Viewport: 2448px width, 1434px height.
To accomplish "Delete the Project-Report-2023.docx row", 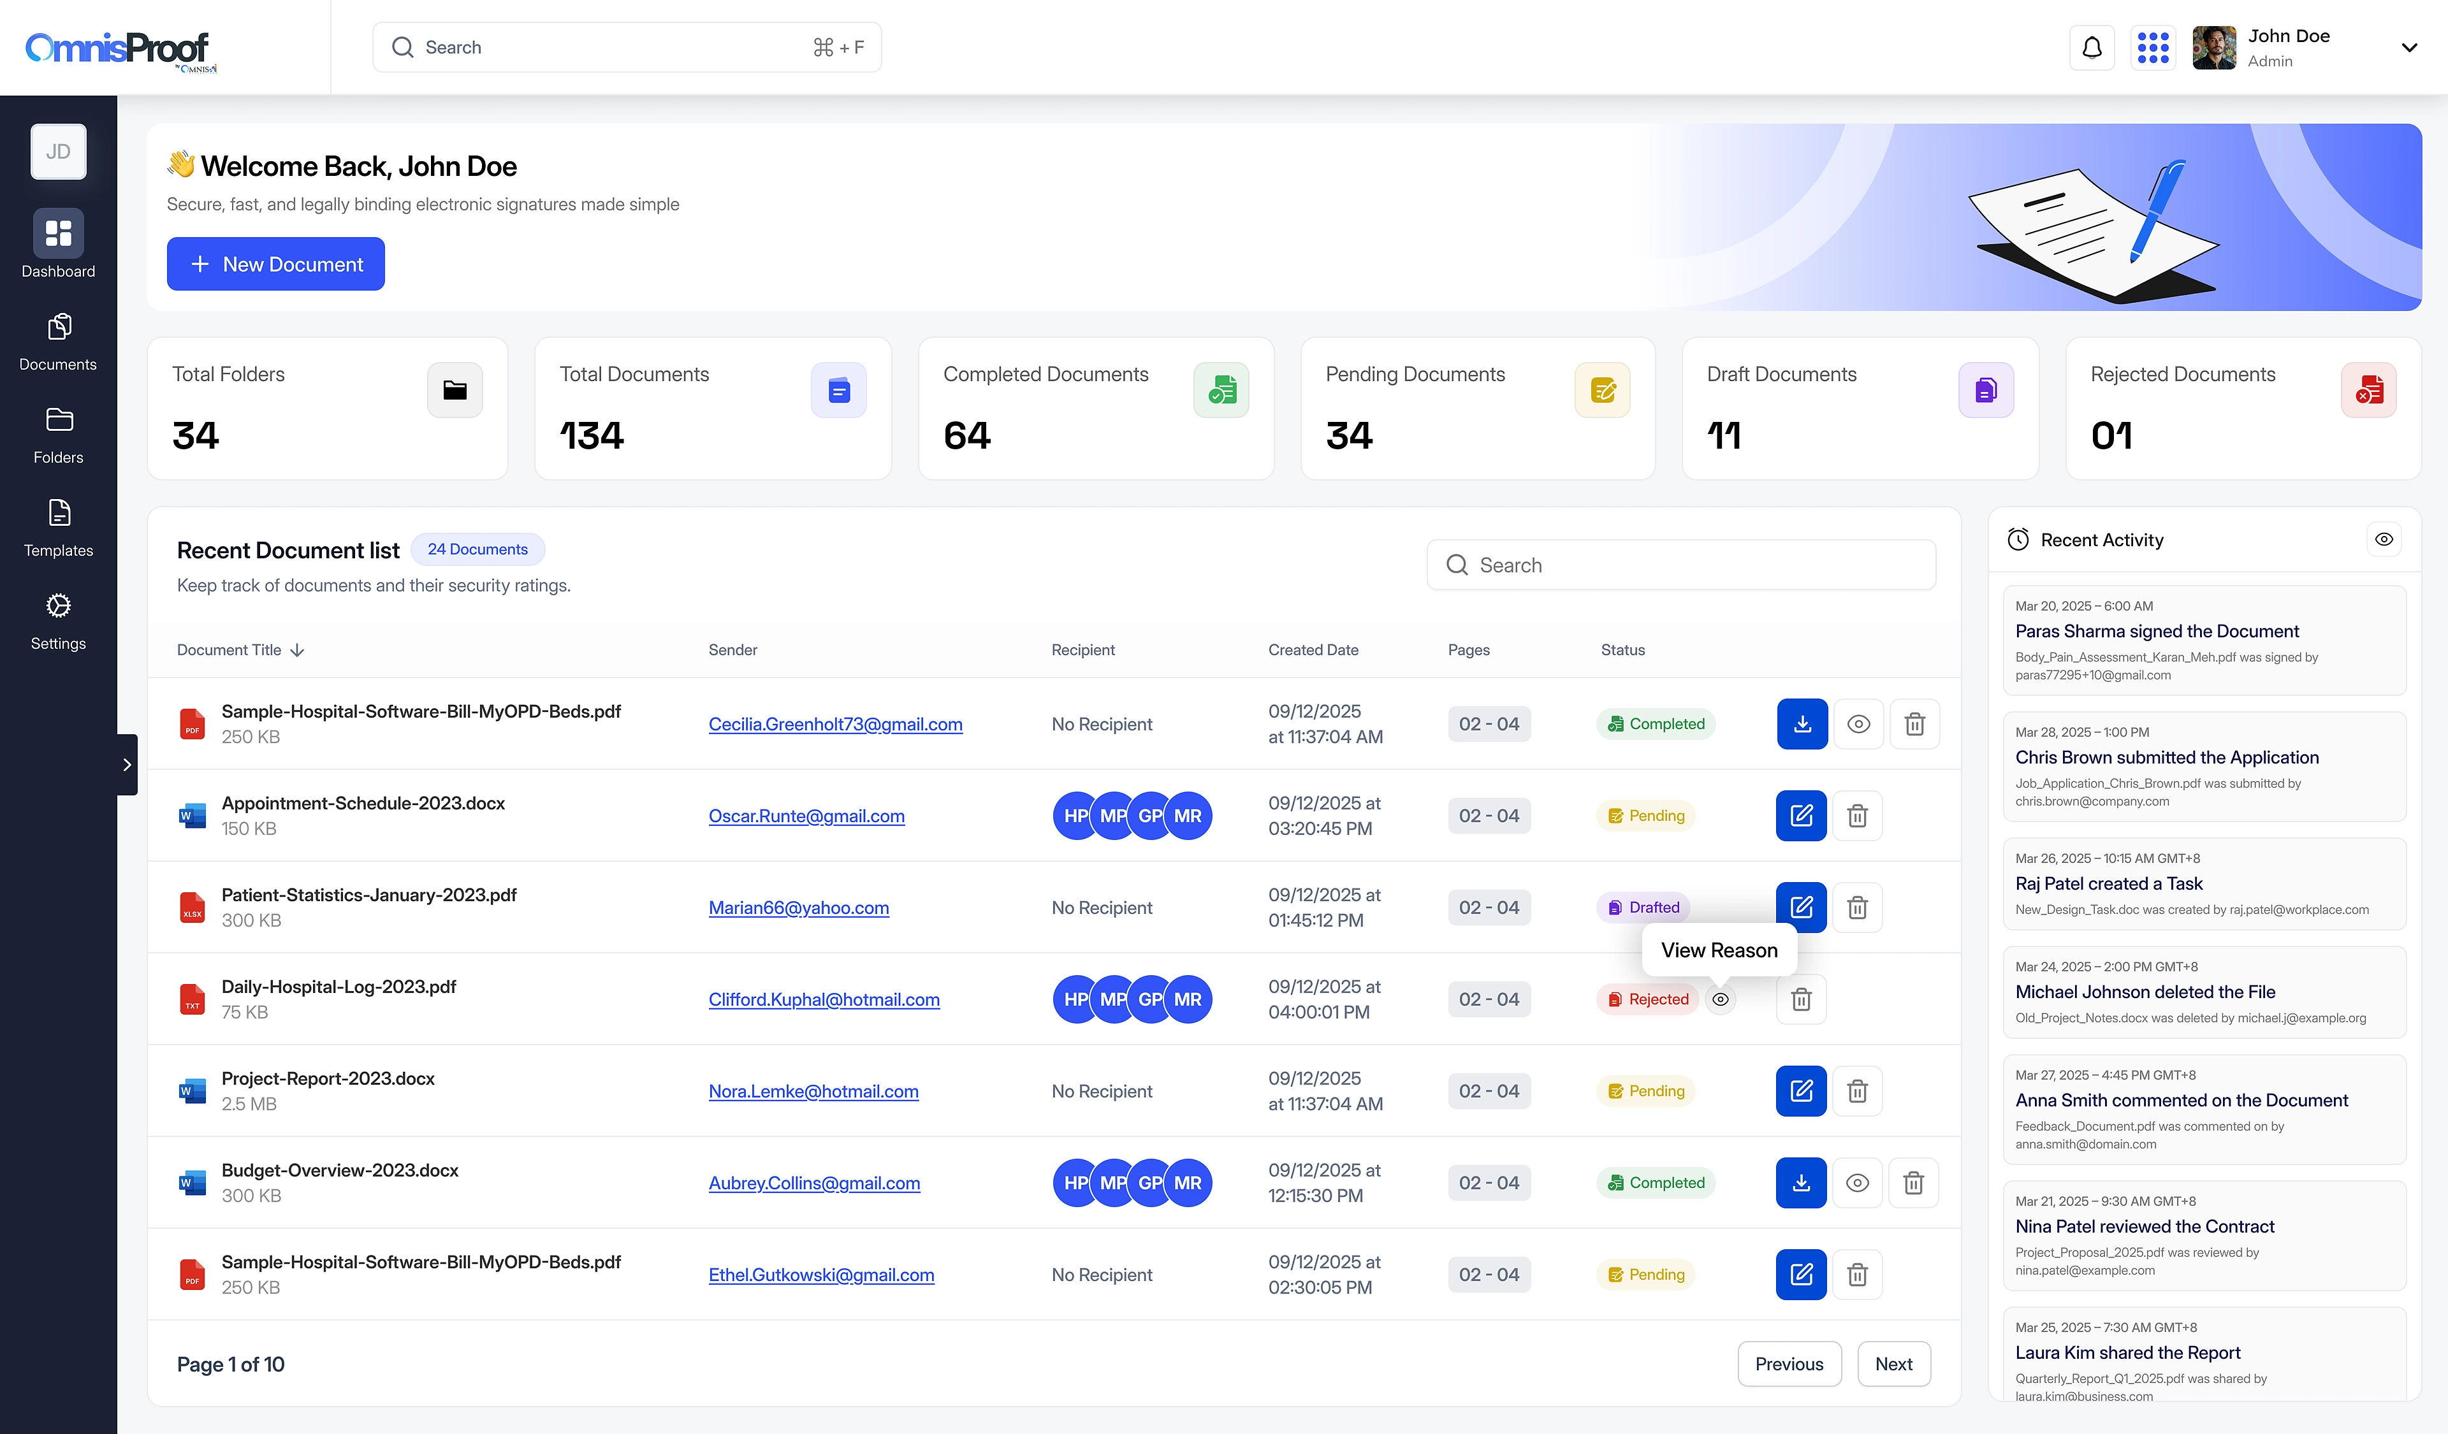I will pyautogui.click(x=1858, y=1091).
